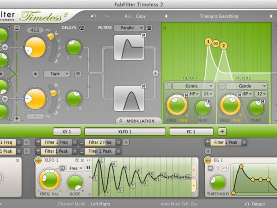Viewport: 277px width, 208px height.
Task: Click Filter 1 M modulation badge in routing
Action: 144,35
